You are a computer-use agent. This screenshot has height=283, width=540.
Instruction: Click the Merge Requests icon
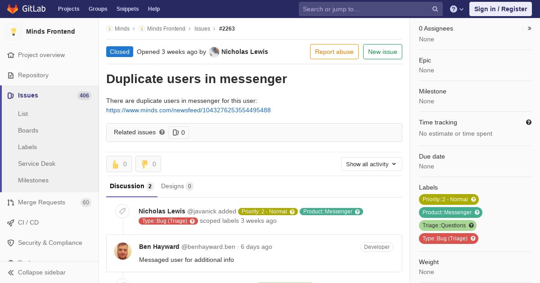pos(11,203)
